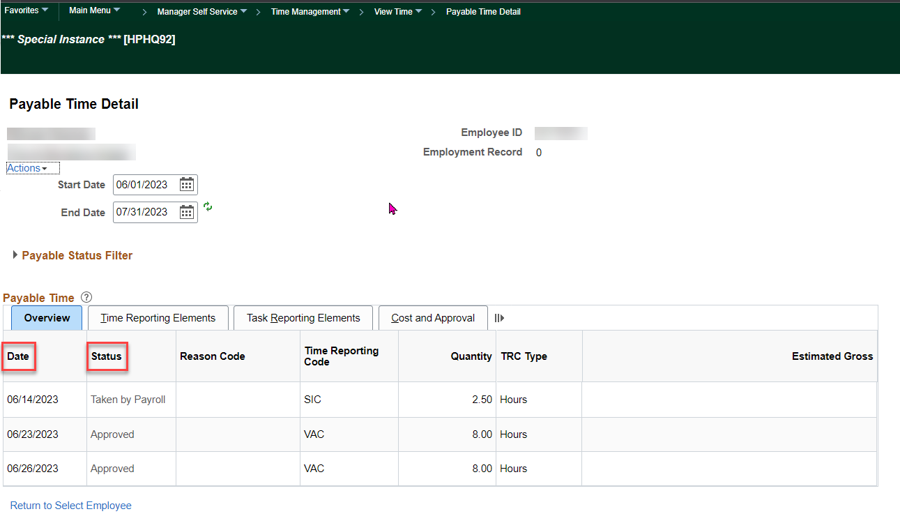Click the Start Date input field
The width and height of the screenshot is (900, 530).
pyautogui.click(x=144, y=185)
